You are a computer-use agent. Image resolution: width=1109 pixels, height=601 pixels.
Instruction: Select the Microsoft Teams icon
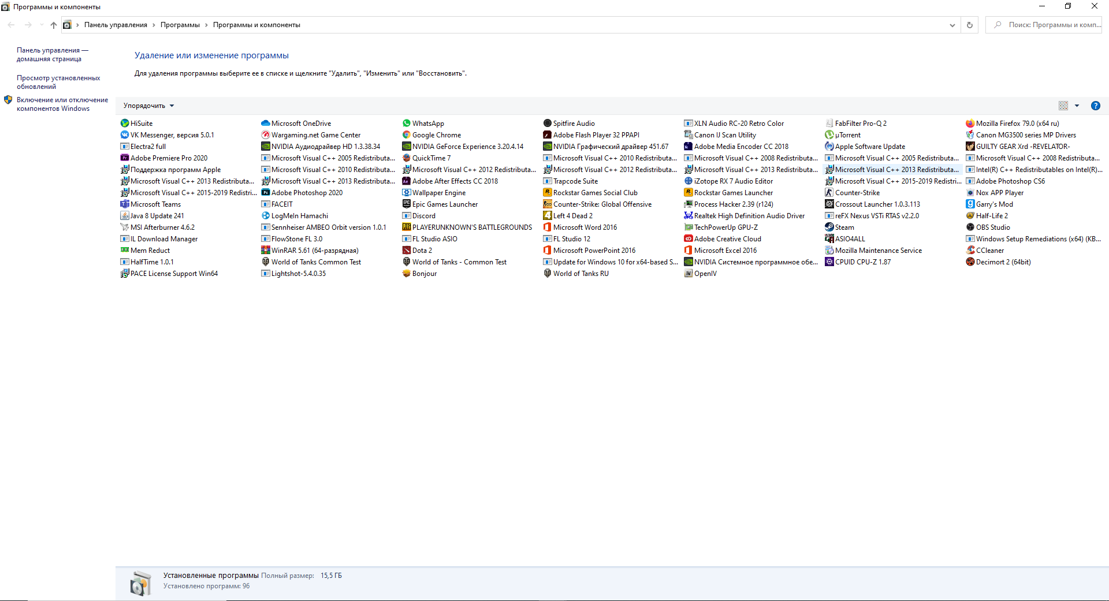pyautogui.click(x=125, y=204)
